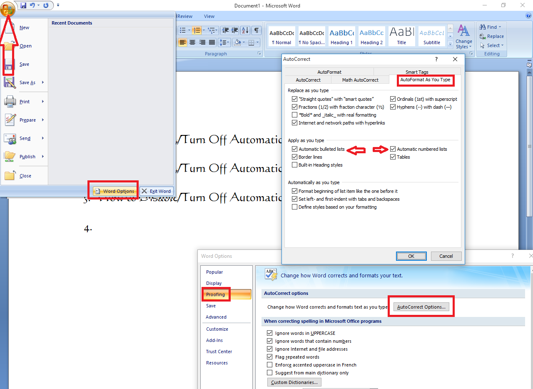Click the Bullets list icon in the ribbon
The width and height of the screenshot is (533, 389).
coord(182,30)
